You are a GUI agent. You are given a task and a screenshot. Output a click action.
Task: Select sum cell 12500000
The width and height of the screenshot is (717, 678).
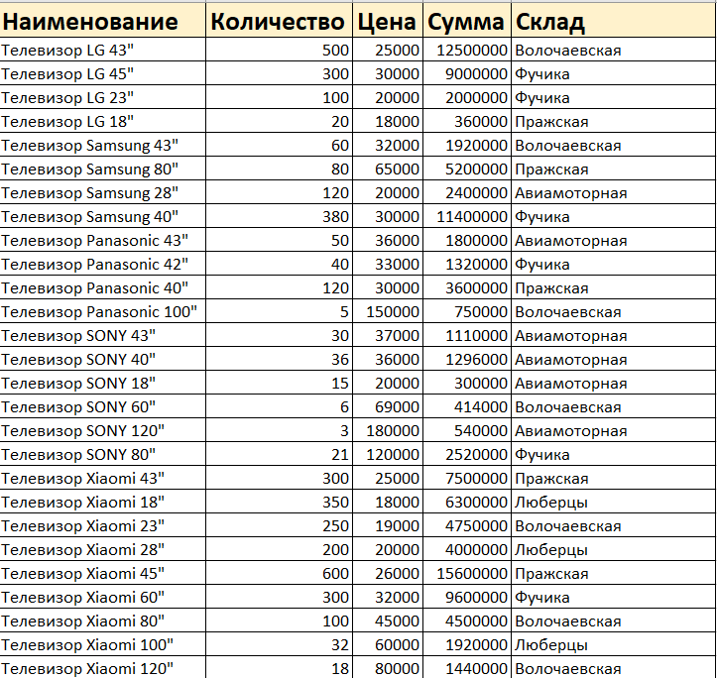(x=467, y=50)
